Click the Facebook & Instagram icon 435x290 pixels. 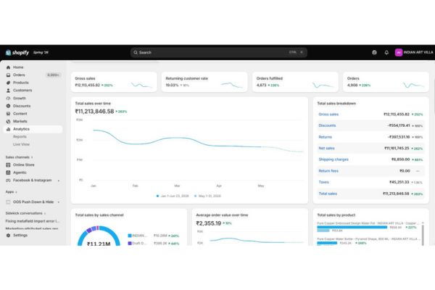coord(8,181)
